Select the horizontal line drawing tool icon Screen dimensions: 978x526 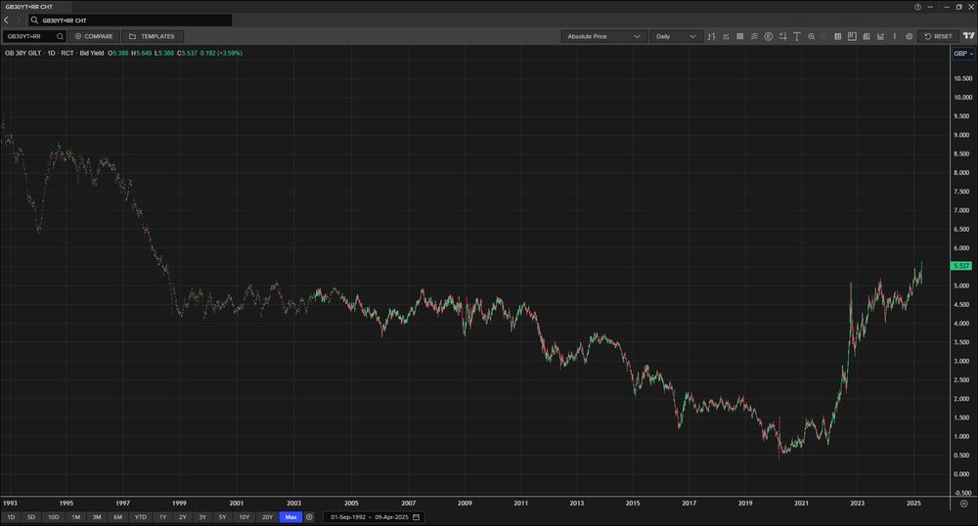click(x=782, y=37)
